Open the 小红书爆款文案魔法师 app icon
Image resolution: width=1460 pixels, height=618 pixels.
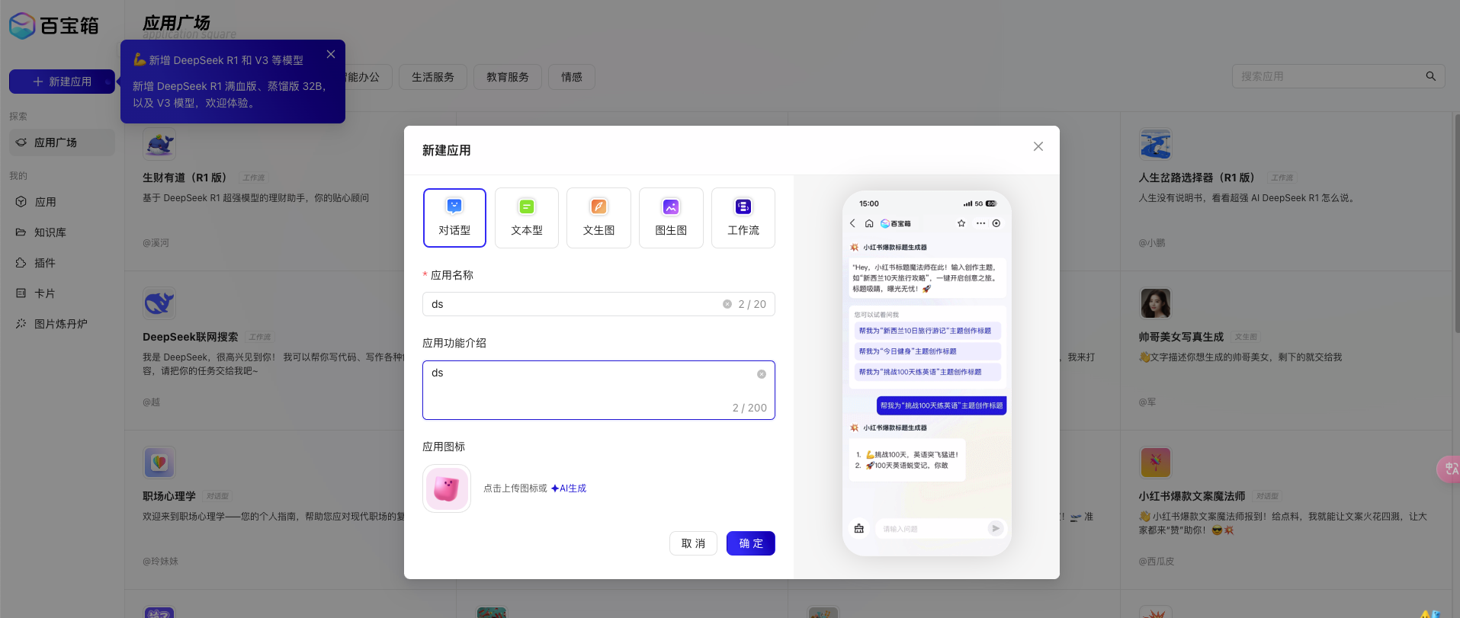[x=1156, y=463]
